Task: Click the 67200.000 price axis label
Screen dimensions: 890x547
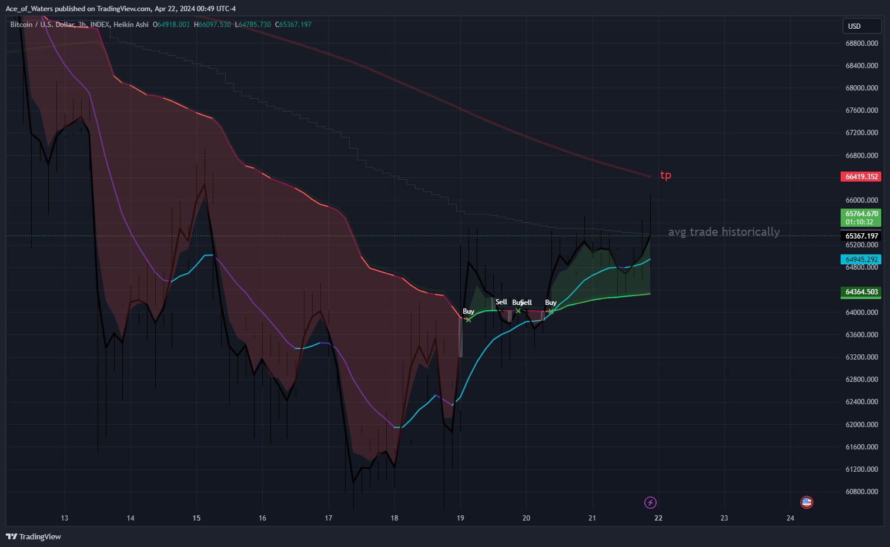Action: tap(862, 133)
